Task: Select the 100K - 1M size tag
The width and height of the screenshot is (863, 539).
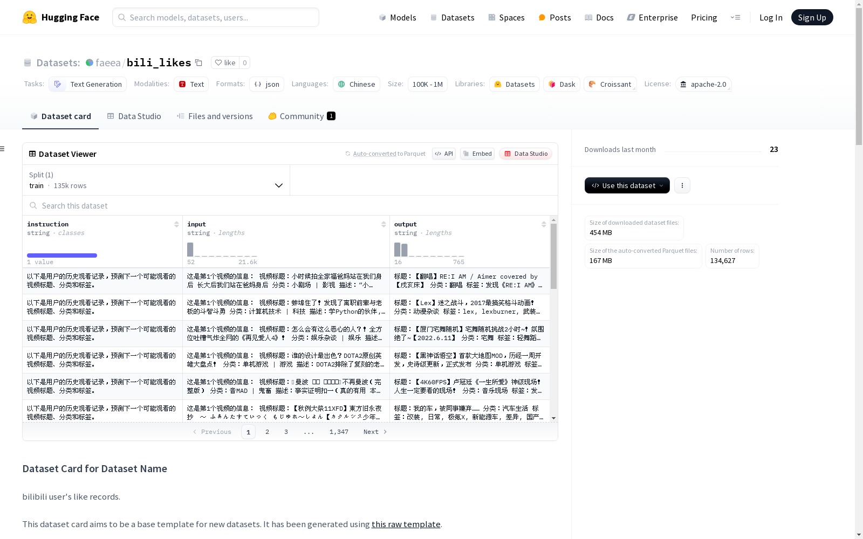Action: pos(427,84)
